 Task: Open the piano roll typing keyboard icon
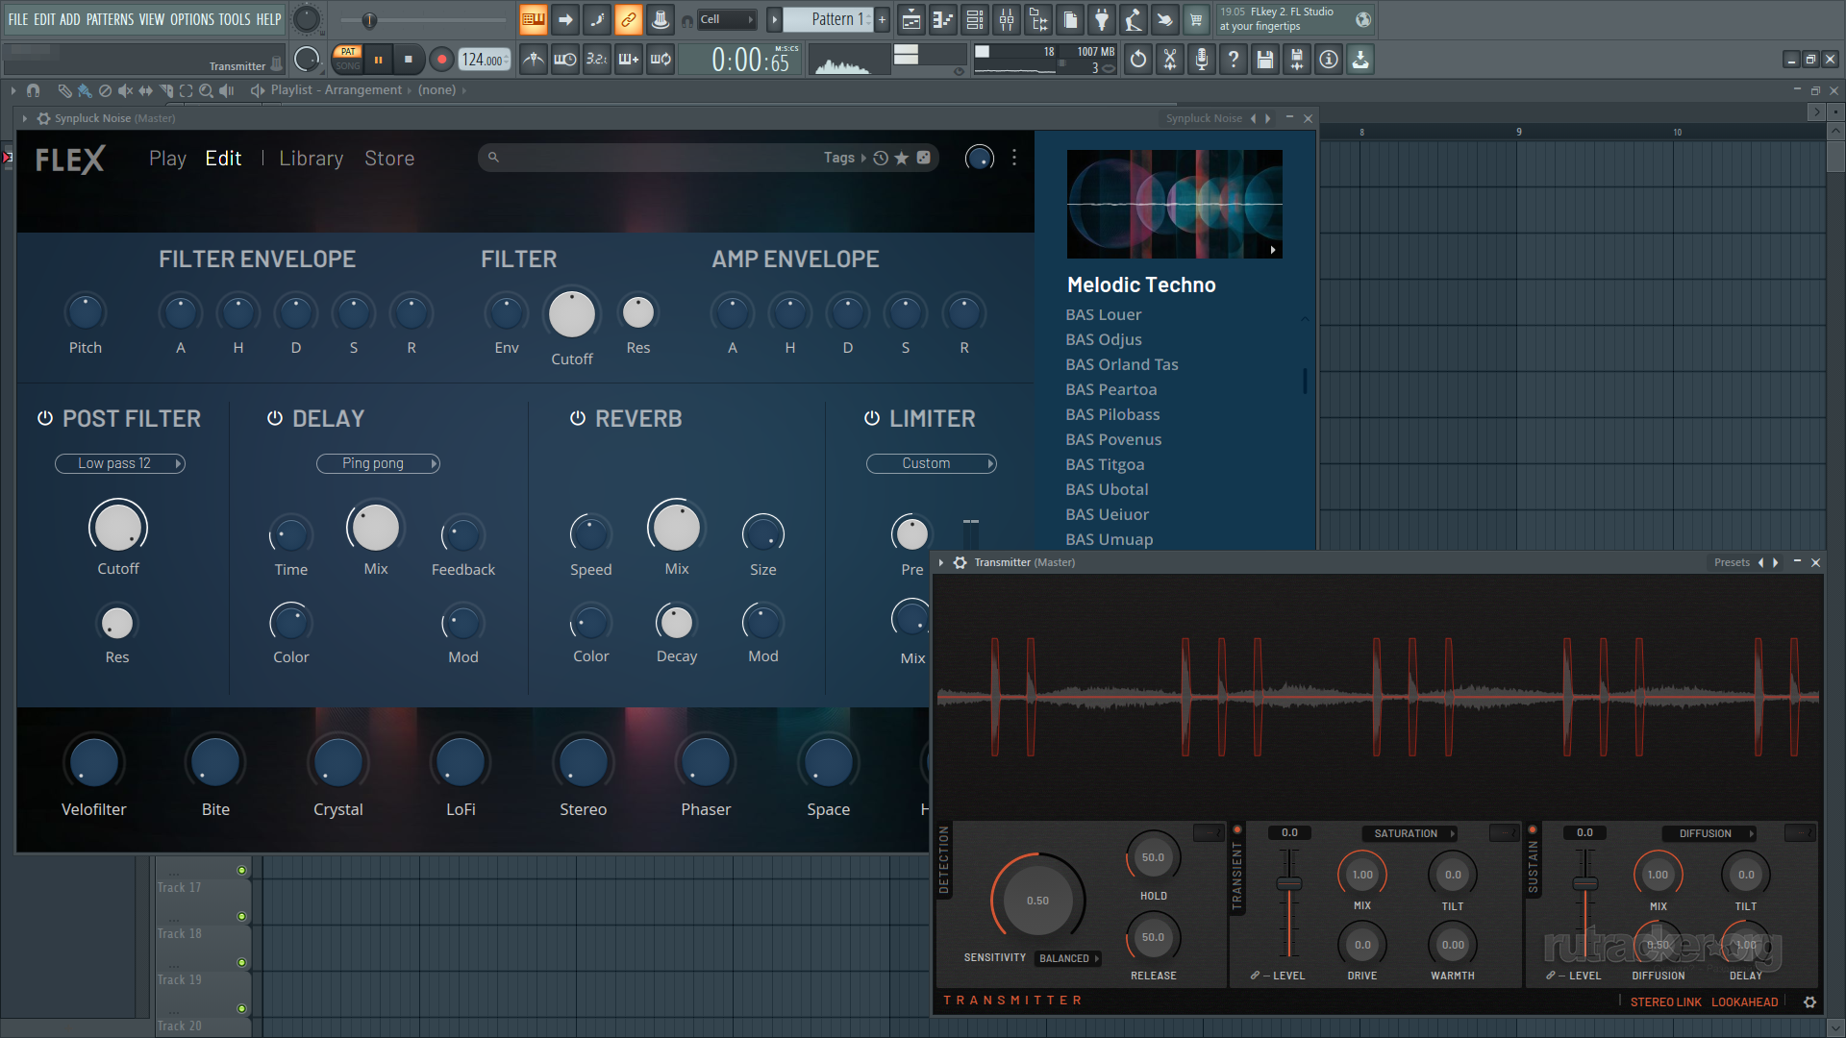(x=533, y=19)
